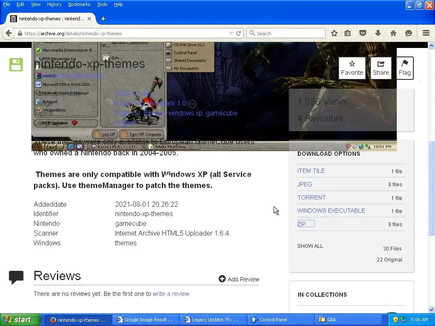Click the system clock showing 5:06 AM
Image resolution: width=435 pixels, height=326 pixels.
[x=419, y=320]
